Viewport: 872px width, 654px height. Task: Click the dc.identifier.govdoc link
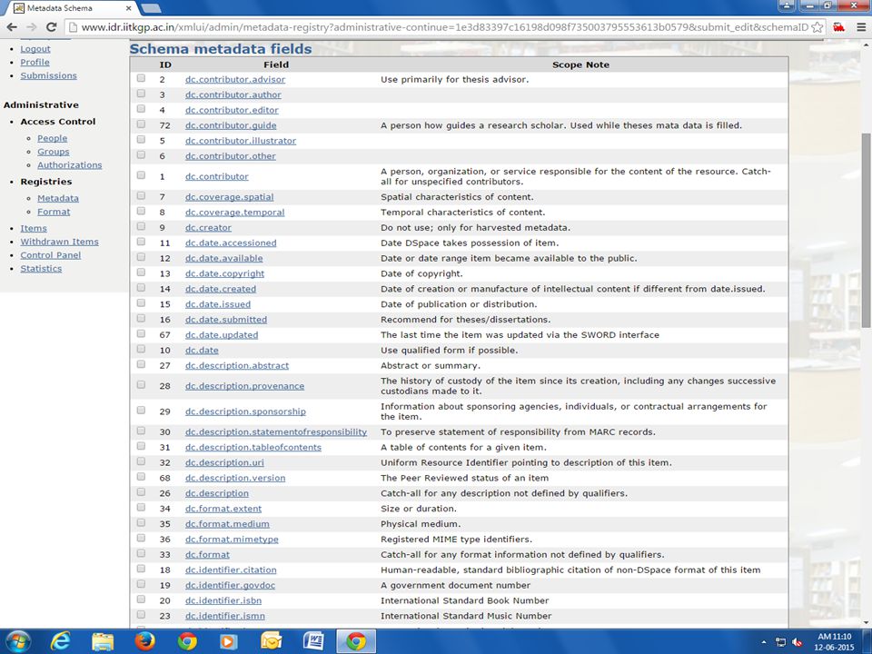pyautogui.click(x=230, y=586)
